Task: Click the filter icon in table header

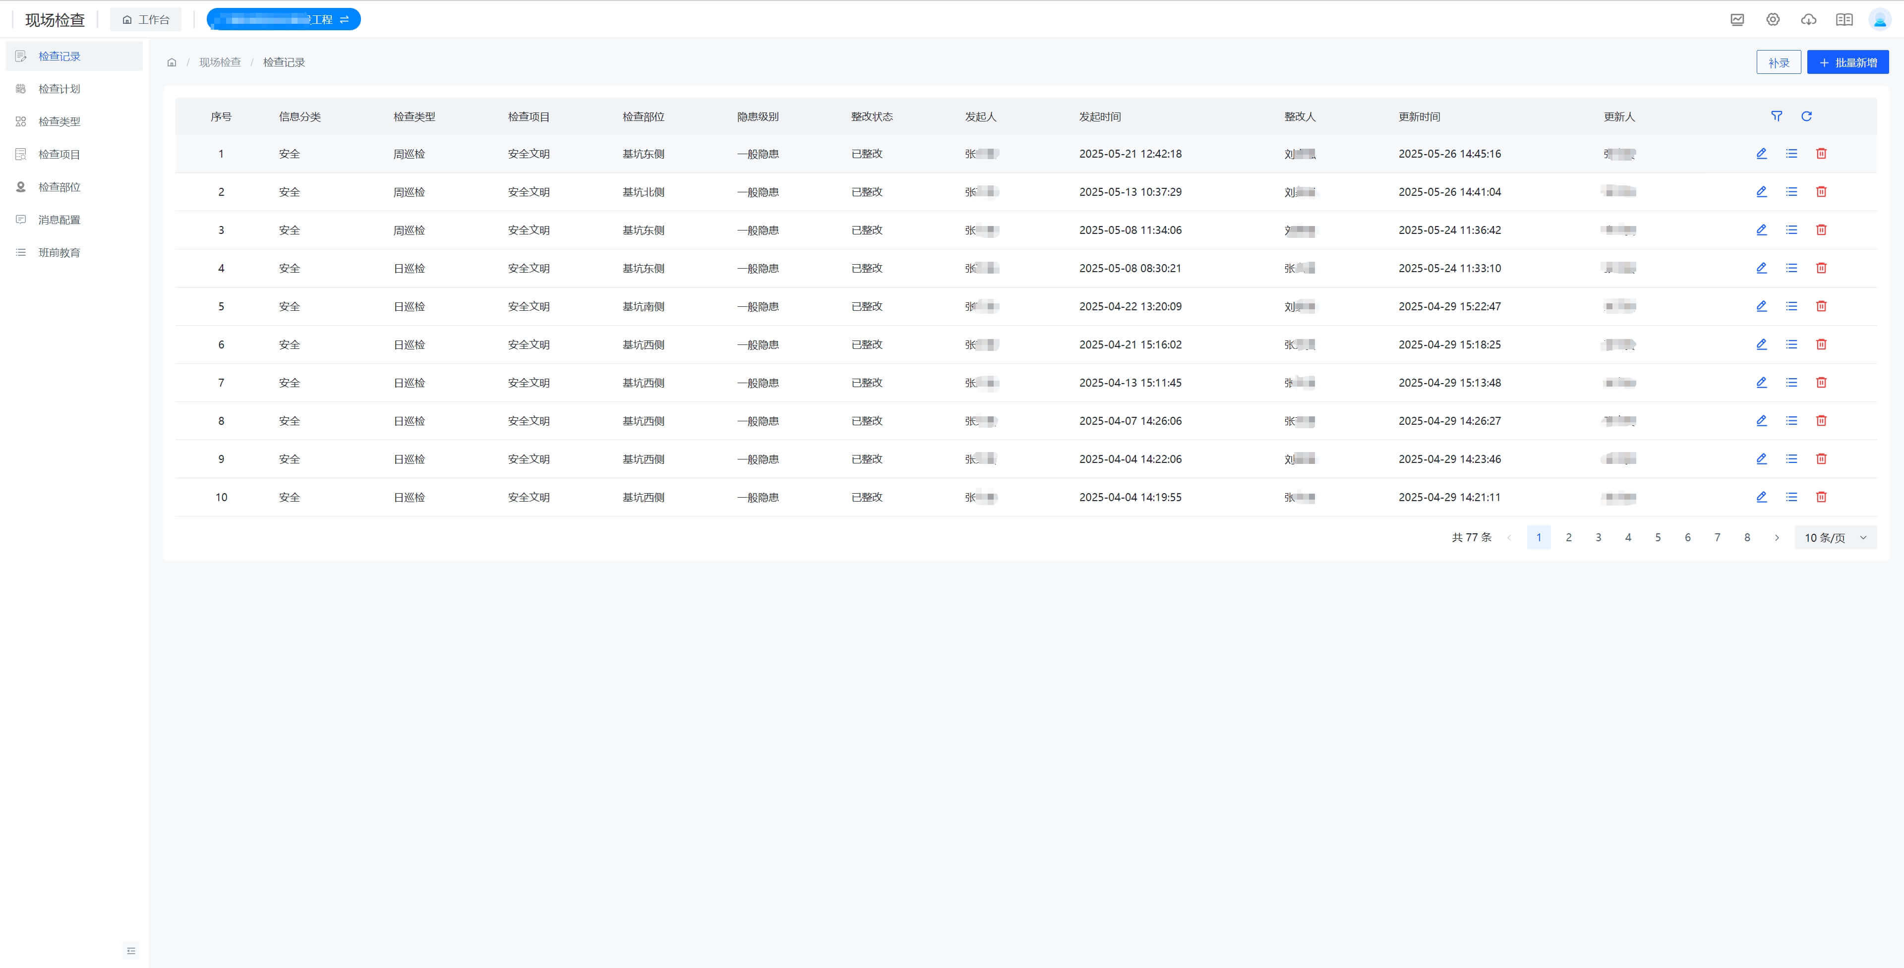Action: [x=1776, y=116]
